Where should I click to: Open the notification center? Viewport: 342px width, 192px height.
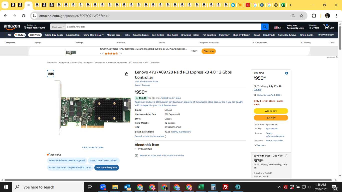pyautogui.click(x=334, y=187)
